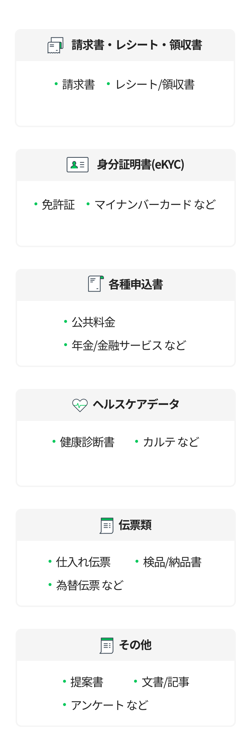Choose the 検品/納品書 item

[x=172, y=562]
